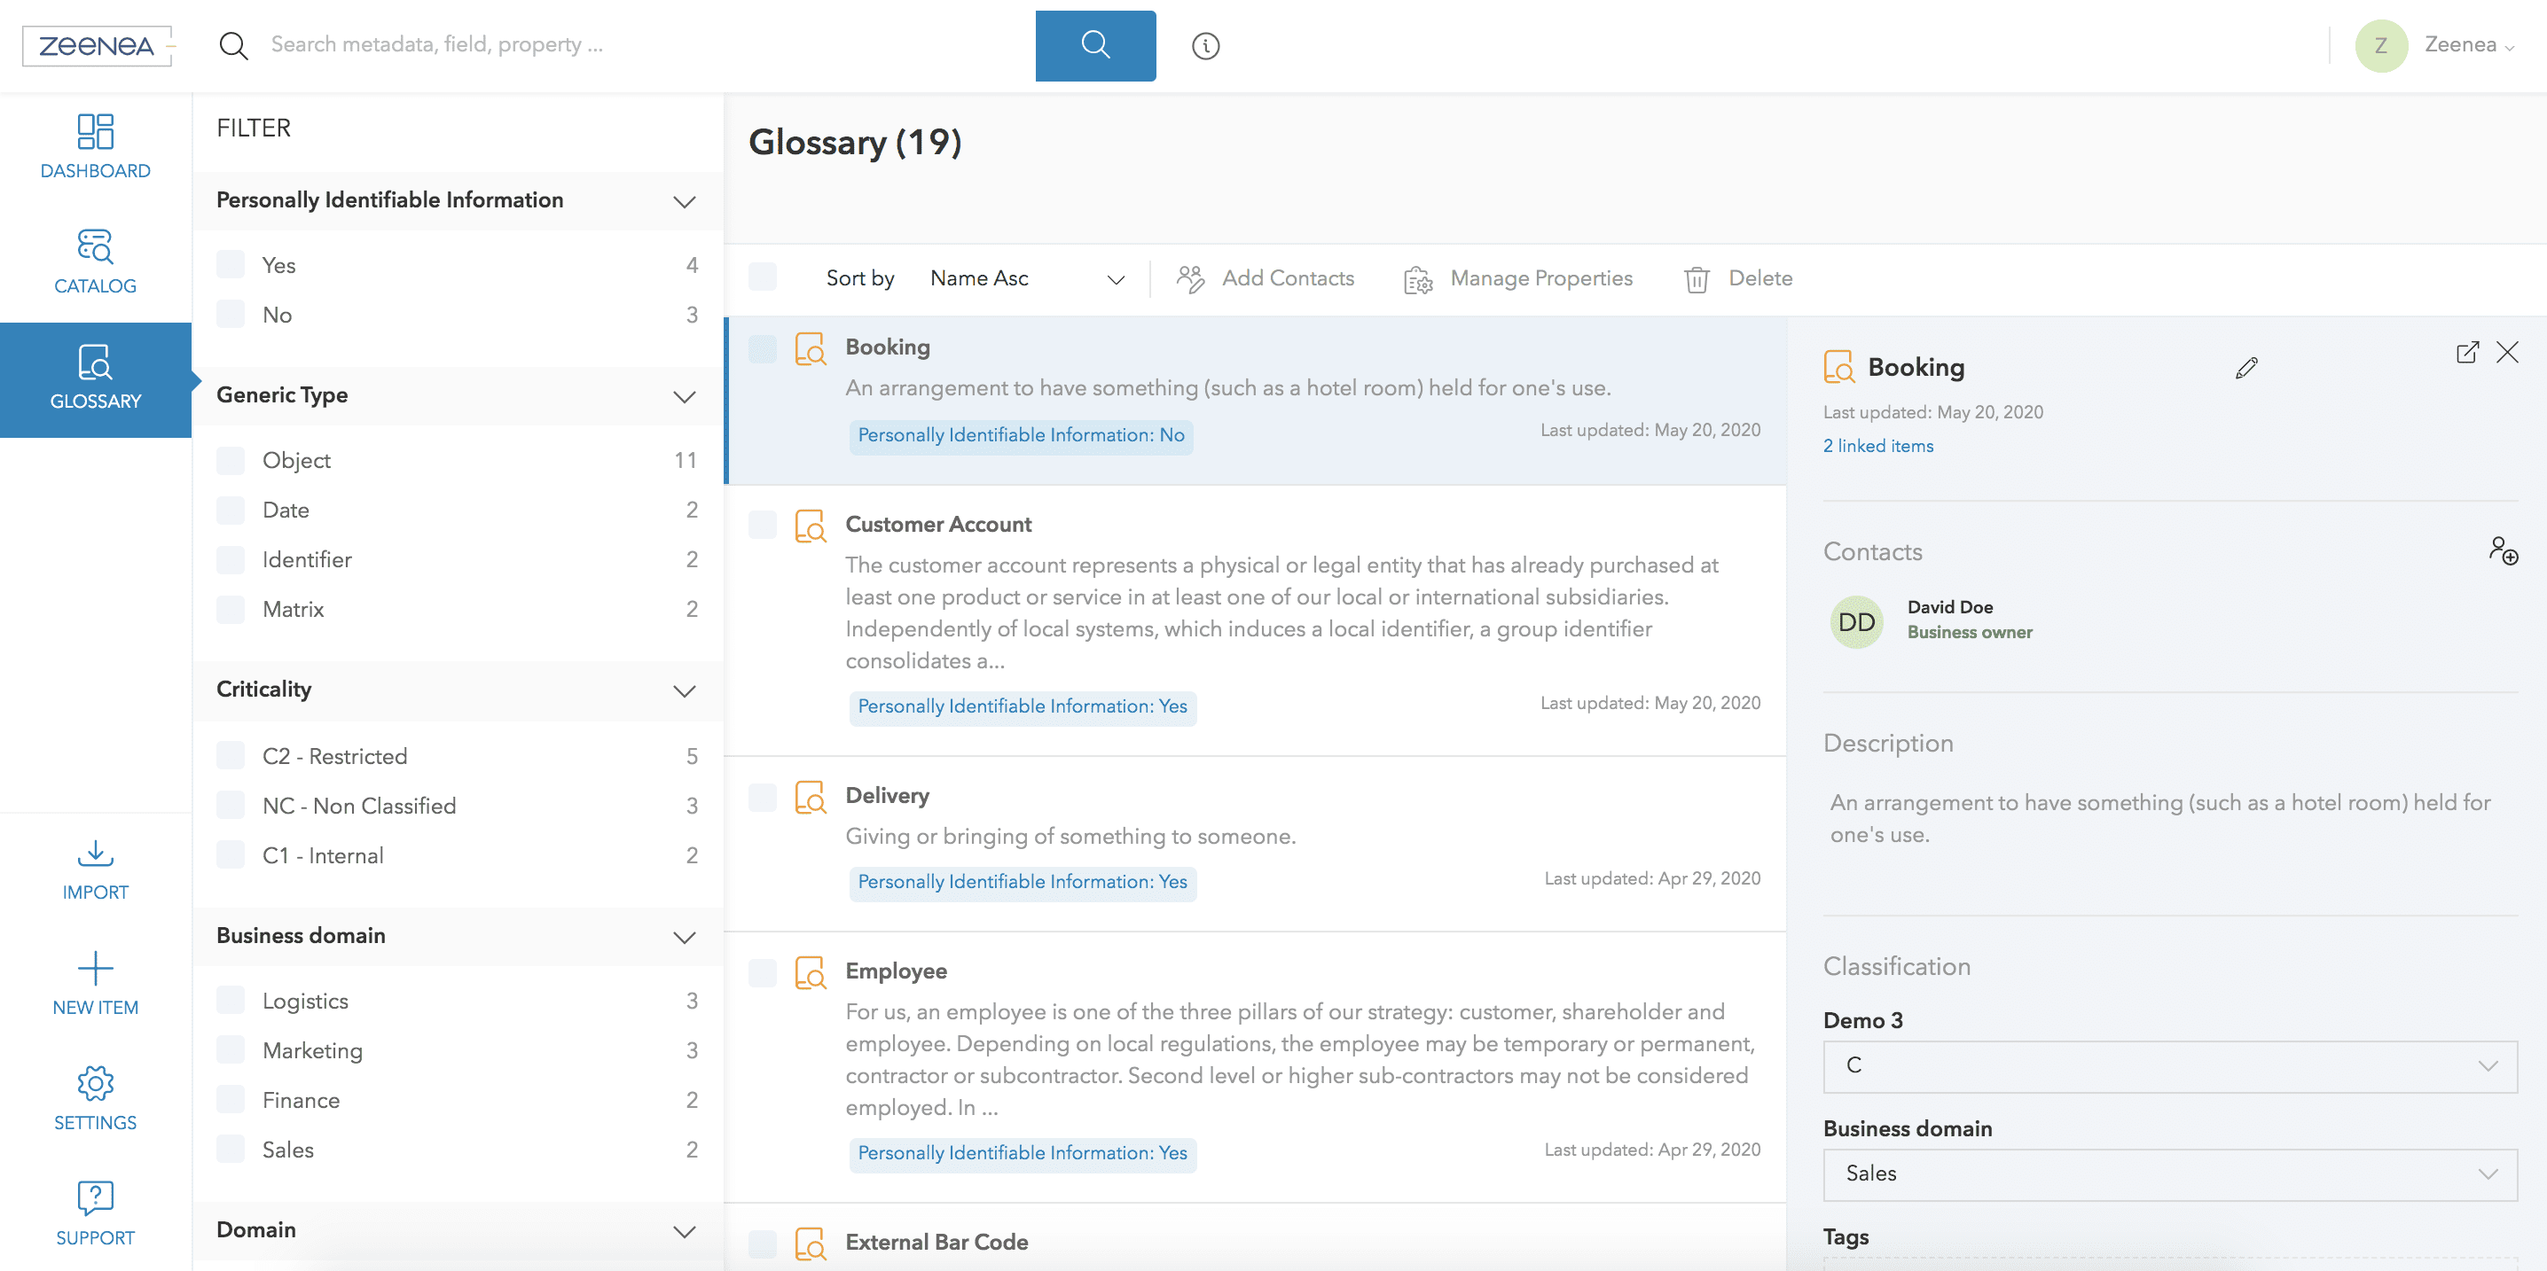Image resolution: width=2547 pixels, height=1271 pixels.
Task: Click the pencil edit icon next to Booking
Action: pyautogui.click(x=2245, y=368)
